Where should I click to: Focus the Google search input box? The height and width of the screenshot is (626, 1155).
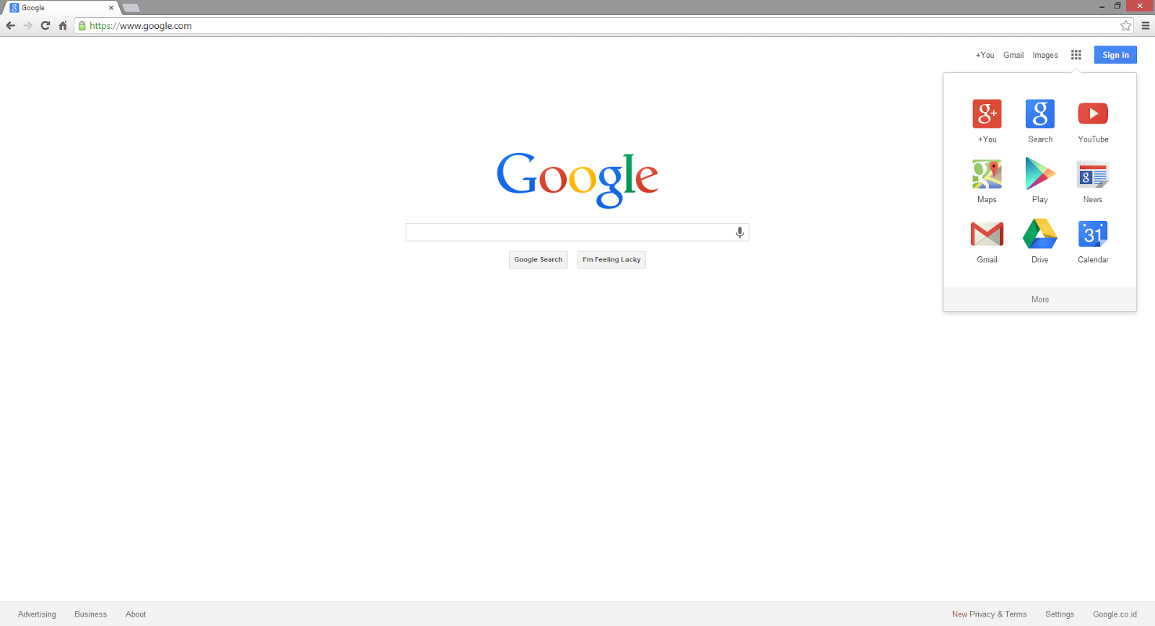[569, 232]
